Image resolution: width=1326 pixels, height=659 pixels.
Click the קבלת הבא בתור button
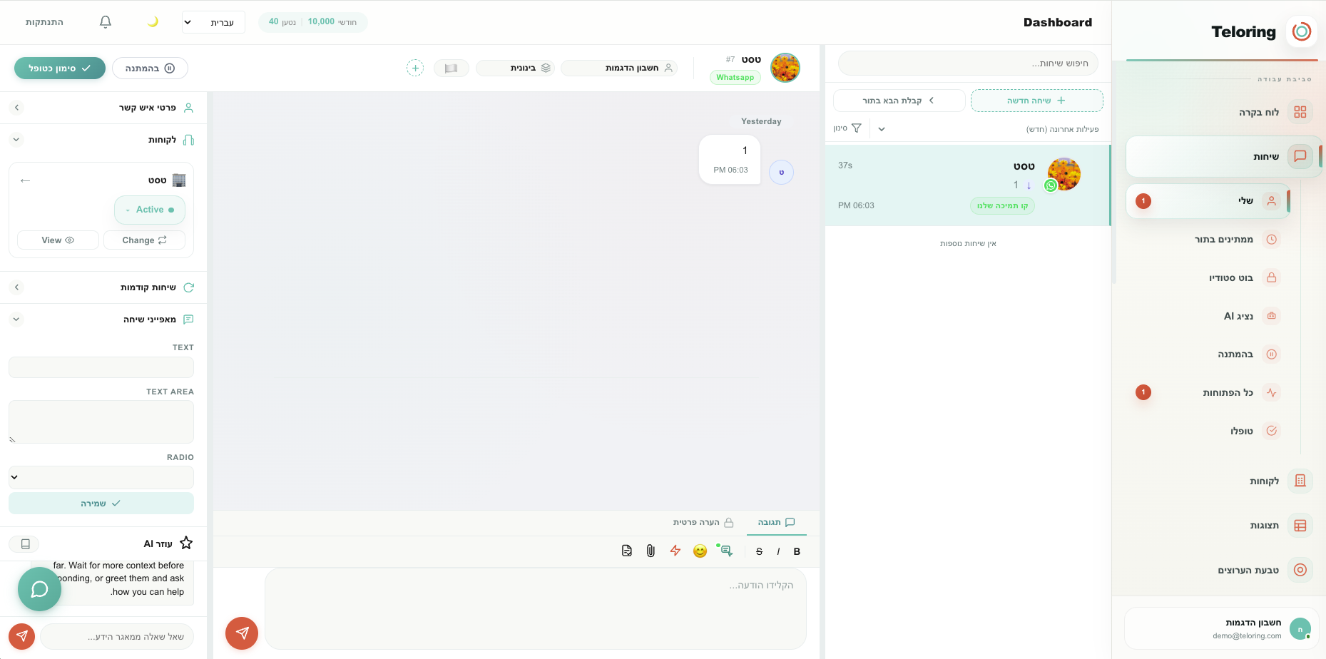pyautogui.click(x=899, y=101)
